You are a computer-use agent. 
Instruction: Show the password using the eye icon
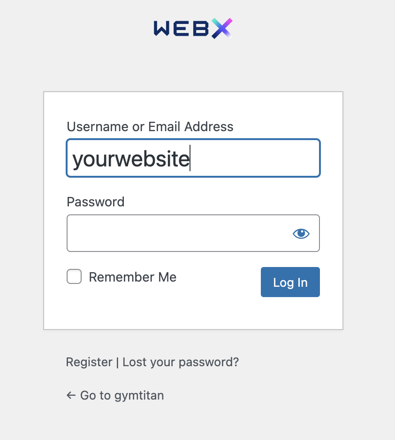click(x=301, y=234)
